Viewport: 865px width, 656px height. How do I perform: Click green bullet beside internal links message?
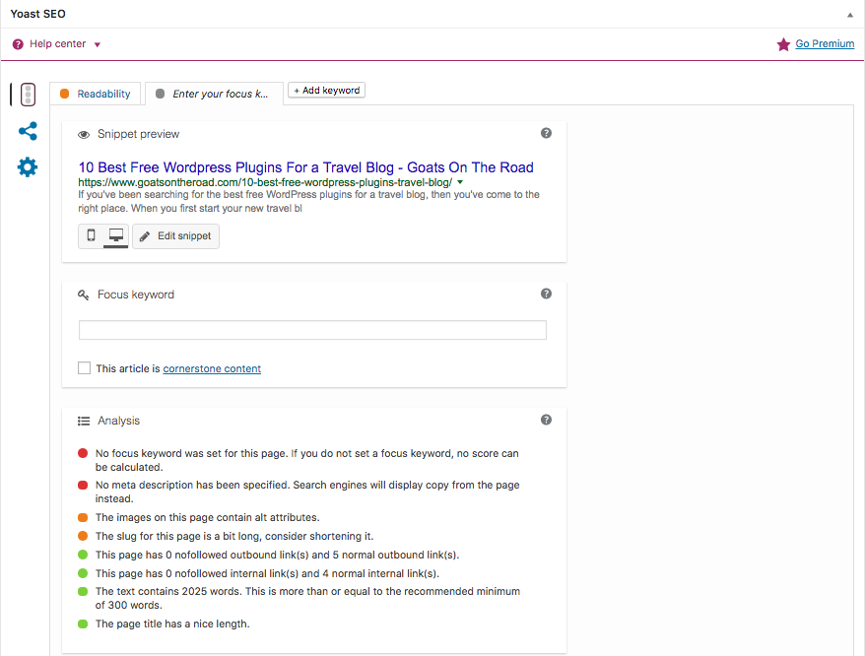point(83,573)
